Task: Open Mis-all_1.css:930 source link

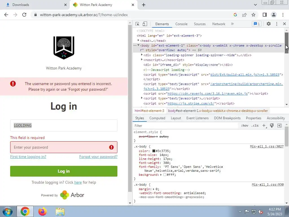Action: tap(268, 185)
